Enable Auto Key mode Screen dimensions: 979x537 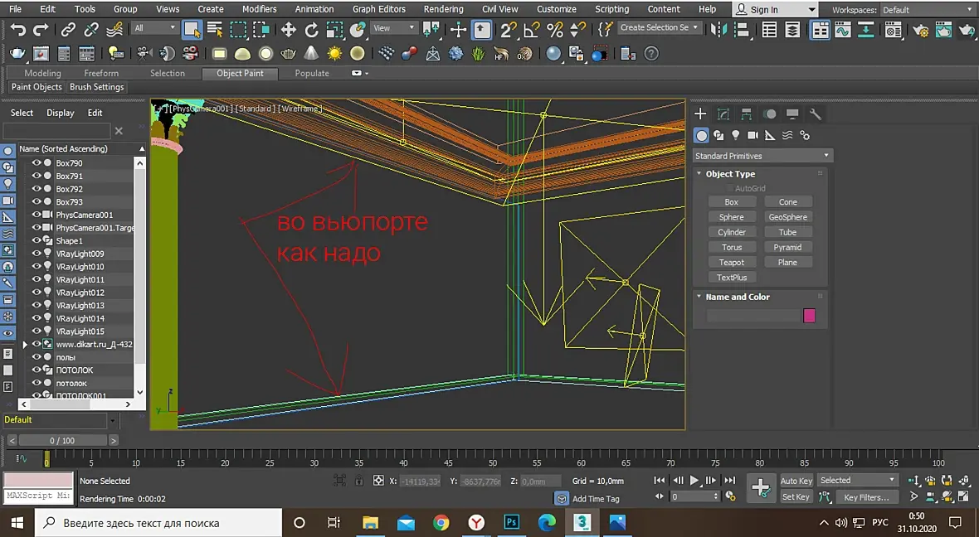pyautogui.click(x=796, y=481)
